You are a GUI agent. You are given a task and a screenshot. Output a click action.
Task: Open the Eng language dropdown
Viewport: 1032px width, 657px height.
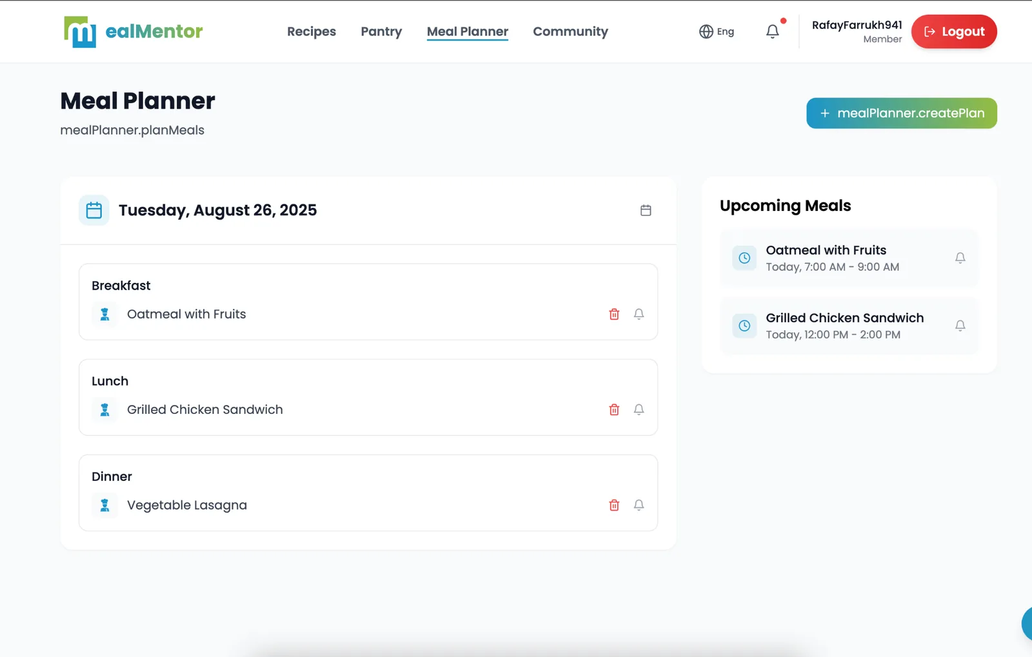tap(717, 32)
